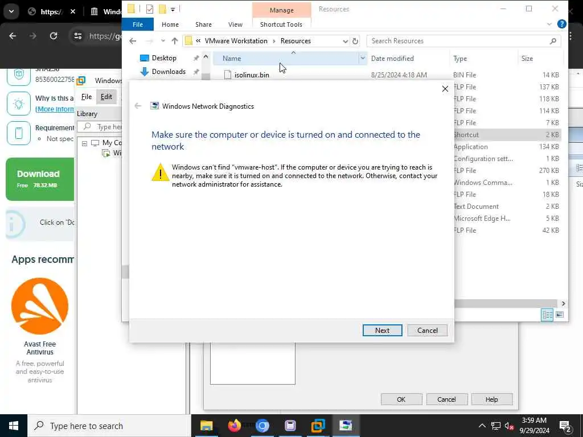Sort files by the Size column
Image resolution: width=583 pixels, height=437 pixels.
point(527,59)
